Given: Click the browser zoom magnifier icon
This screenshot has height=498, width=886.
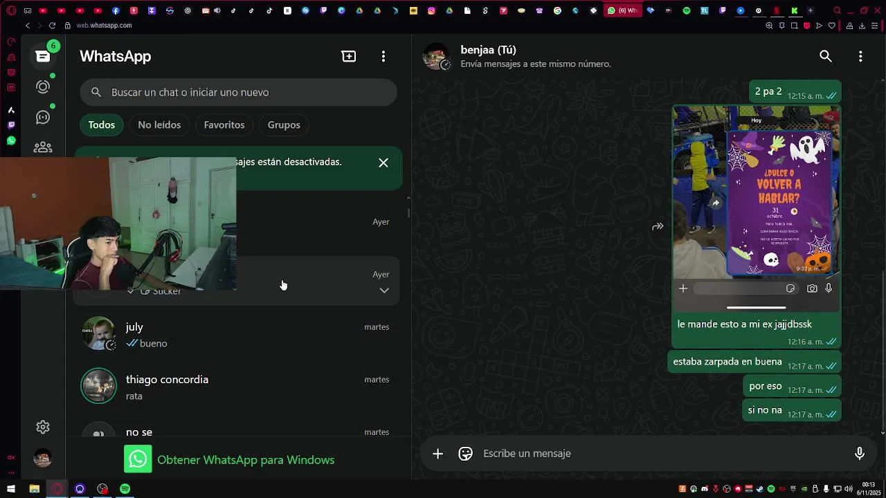Looking at the screenshot, I should point(769,26).
